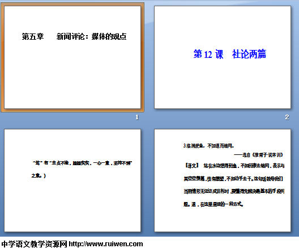Click slide number 2 label
The width and height of the screenshot is (299, 248).
pos(287,117)
